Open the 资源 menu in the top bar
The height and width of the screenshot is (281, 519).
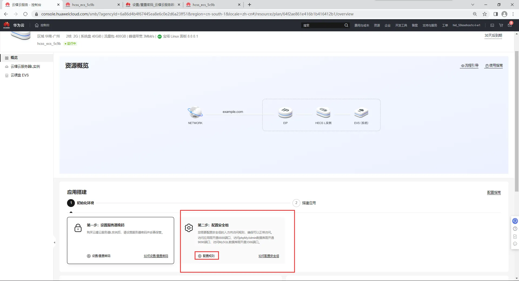coord(377,25)
